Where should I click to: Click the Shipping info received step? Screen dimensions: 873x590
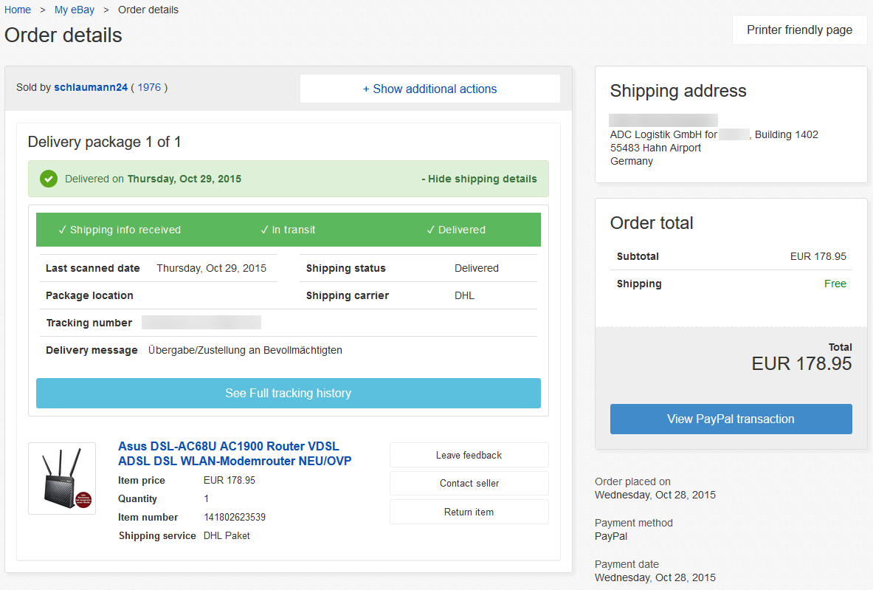point(120,230)
